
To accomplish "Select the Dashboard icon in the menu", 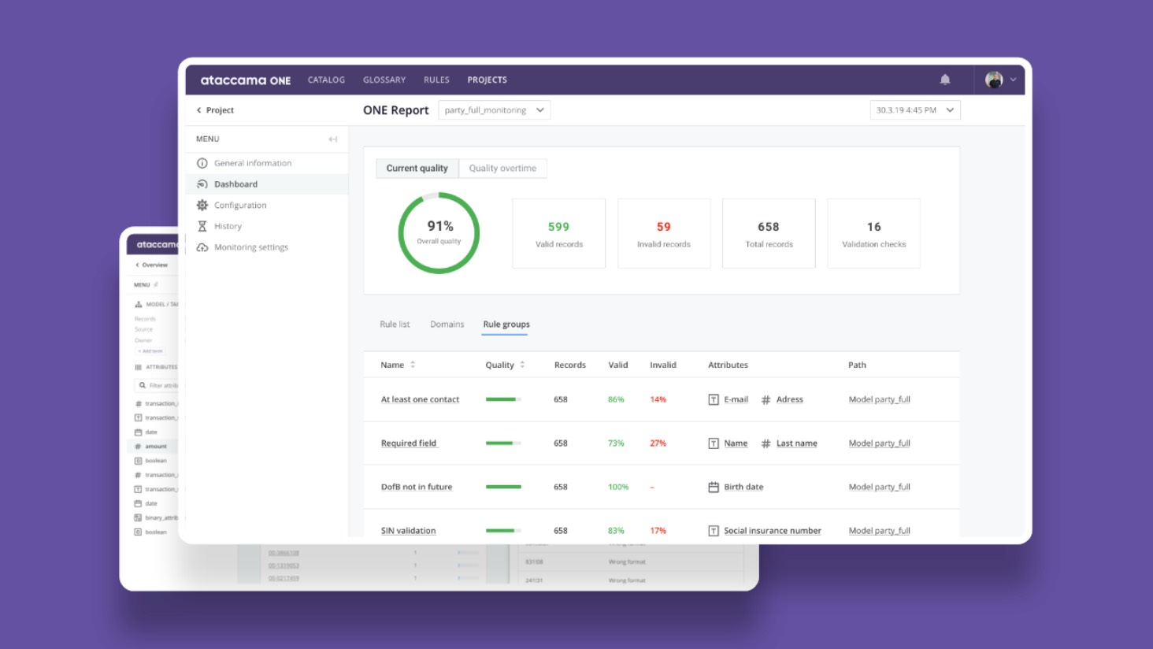I will pos(202,184).
